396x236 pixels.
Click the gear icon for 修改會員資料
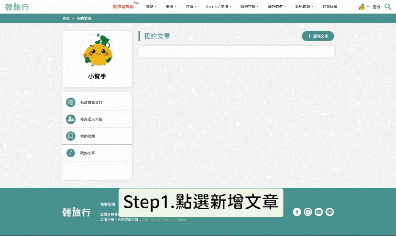click(71, 102)
